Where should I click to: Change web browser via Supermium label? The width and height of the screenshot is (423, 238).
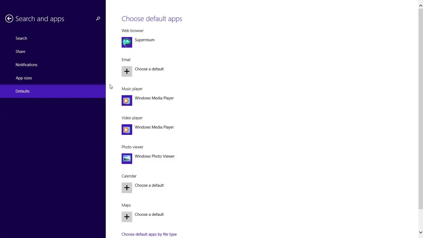click(x=145, y=40)
